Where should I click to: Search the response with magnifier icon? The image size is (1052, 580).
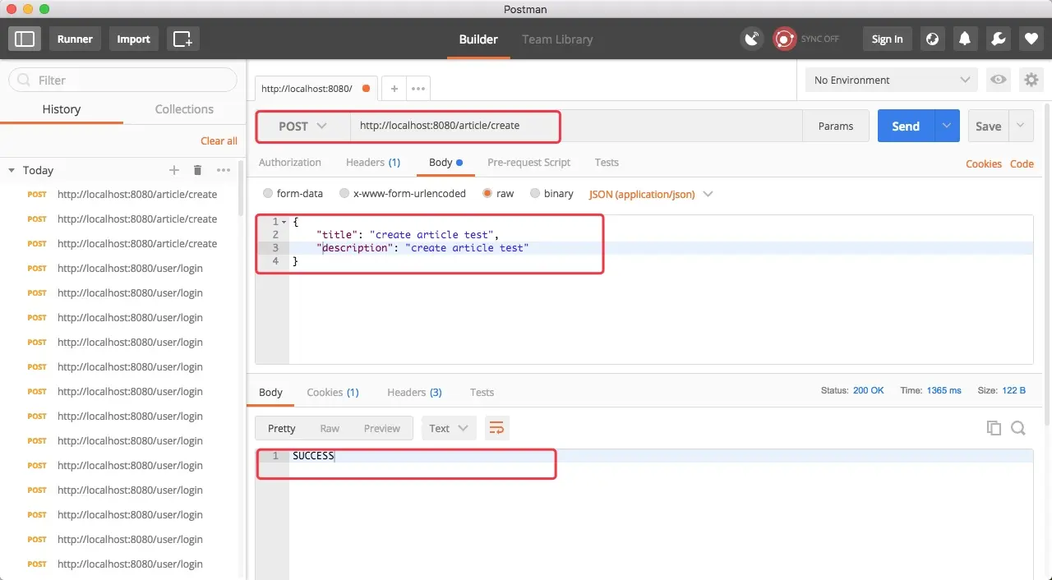pos(1017,428)
